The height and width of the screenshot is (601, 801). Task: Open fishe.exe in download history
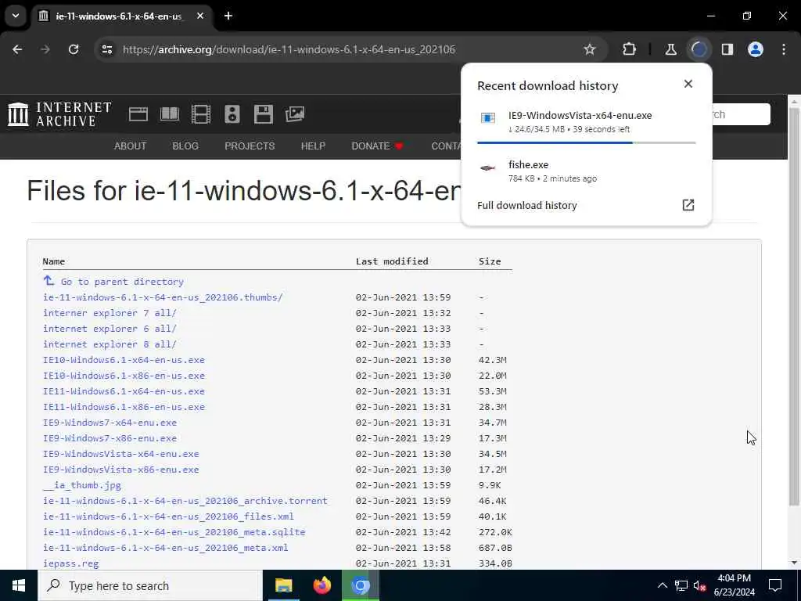pos(587,171)
